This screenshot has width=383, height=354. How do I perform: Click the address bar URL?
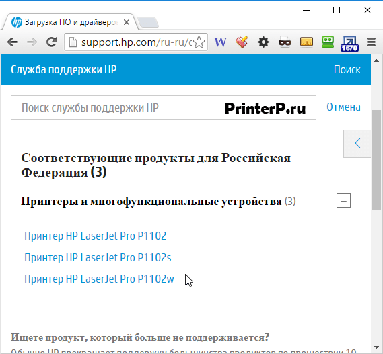tap(136, 42)
